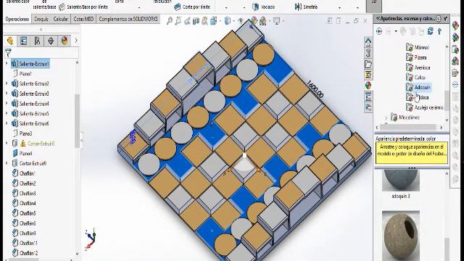
Task: Click the Previous View icon
Action: coord(187,21)
